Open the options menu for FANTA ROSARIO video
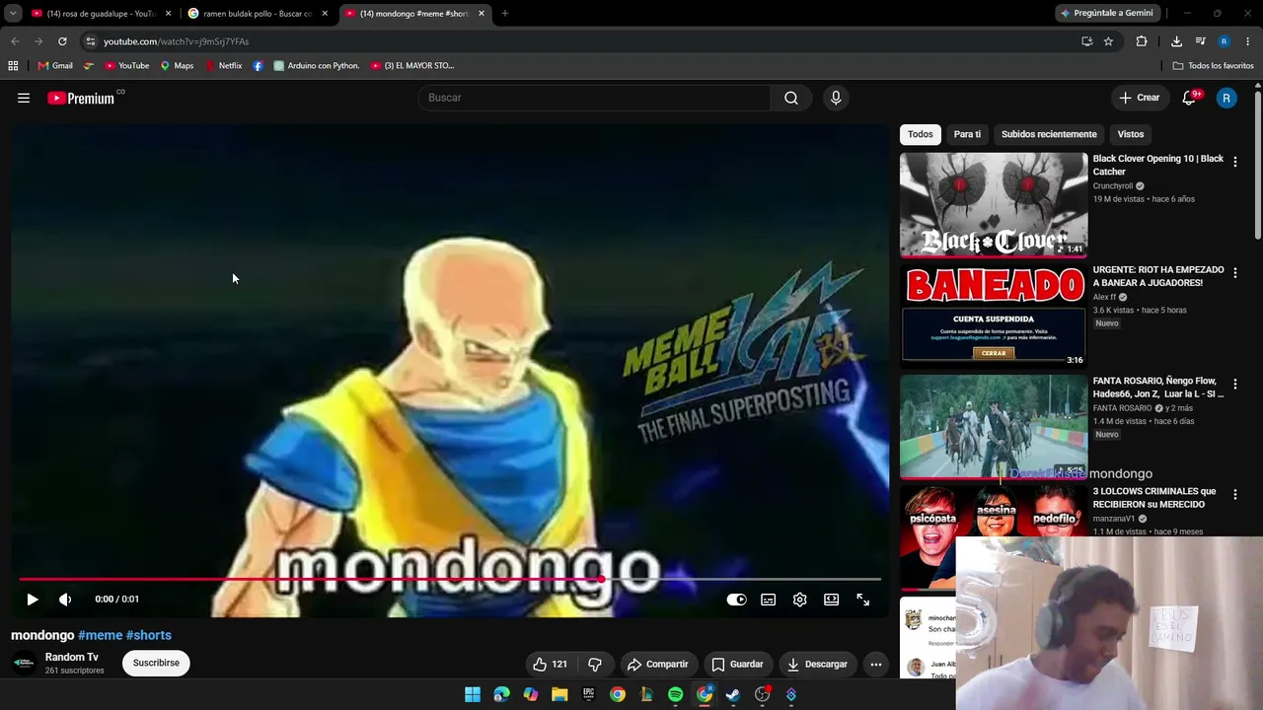The image size is (1263, 710). click(1235, 385)
